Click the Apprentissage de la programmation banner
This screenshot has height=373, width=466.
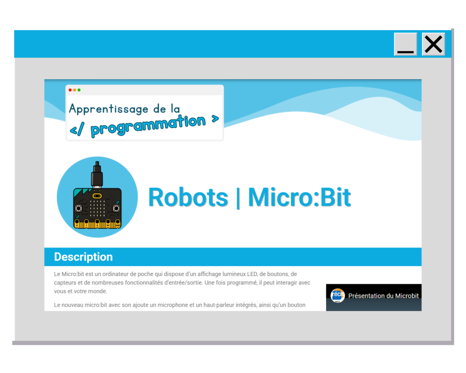(x=144, y=113)
